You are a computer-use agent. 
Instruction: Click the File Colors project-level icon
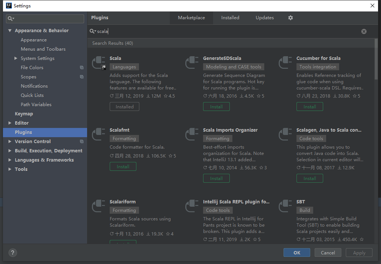[x=82, y=68]
